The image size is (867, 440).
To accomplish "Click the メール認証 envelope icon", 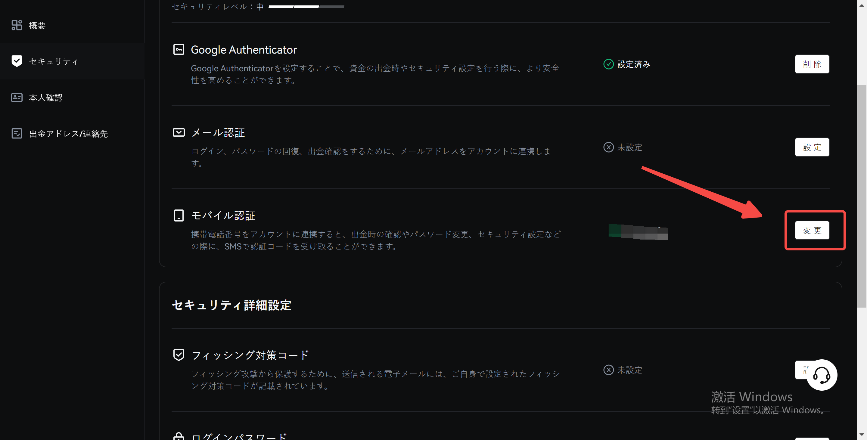I will click(179, 132).
